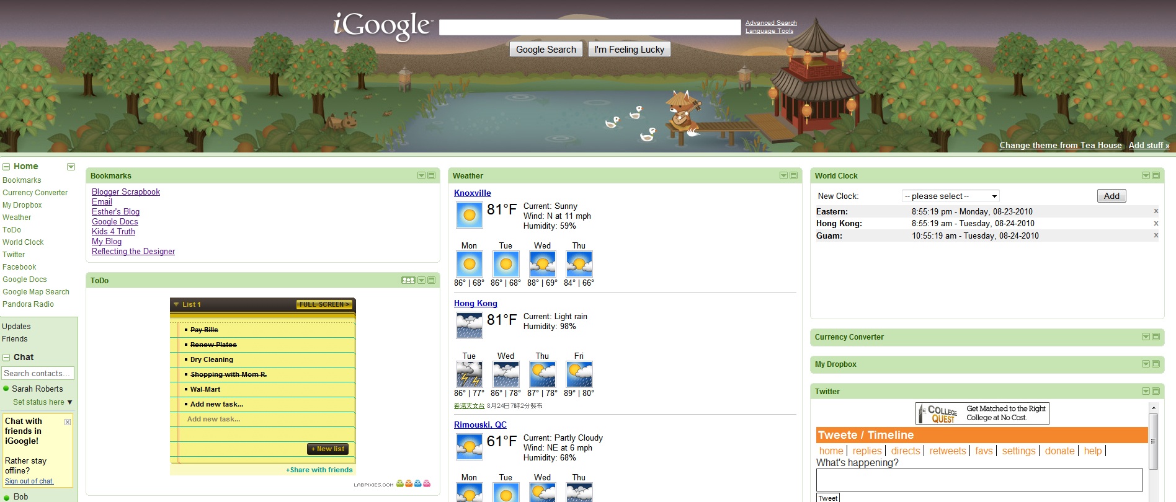
Task: Click the What's happening text box
Action: (x=979, y=480)
